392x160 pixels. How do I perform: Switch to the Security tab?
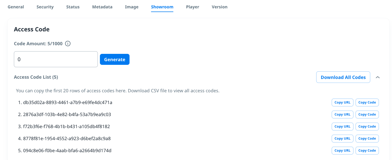(x=45, y=7)
